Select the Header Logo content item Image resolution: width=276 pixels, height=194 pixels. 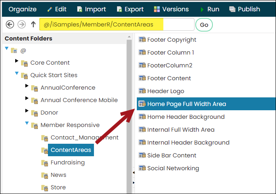(x=166, y=91)
